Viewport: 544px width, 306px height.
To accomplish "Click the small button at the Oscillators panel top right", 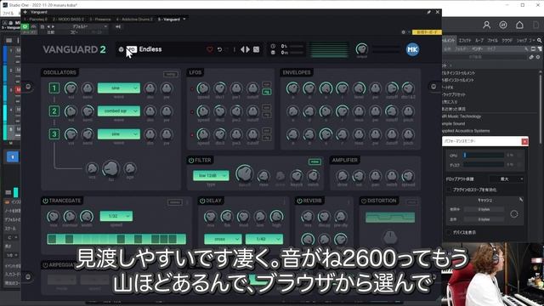I will [x=170, y=74].
